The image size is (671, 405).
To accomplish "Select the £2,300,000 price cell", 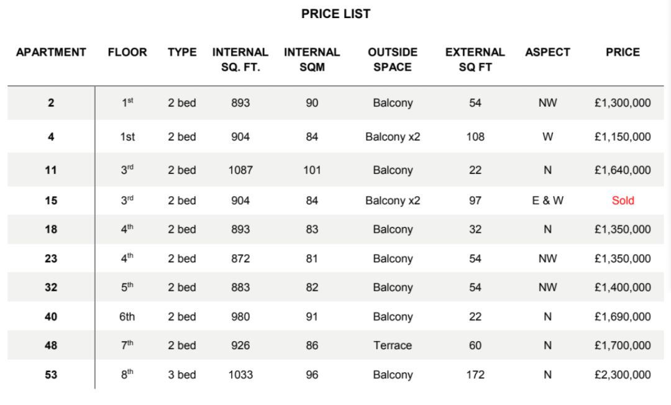I will point(623,375).
